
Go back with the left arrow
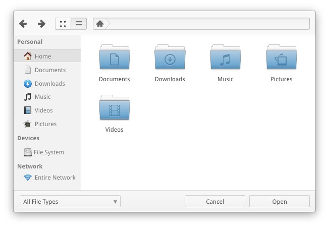[x=23, y=24]
